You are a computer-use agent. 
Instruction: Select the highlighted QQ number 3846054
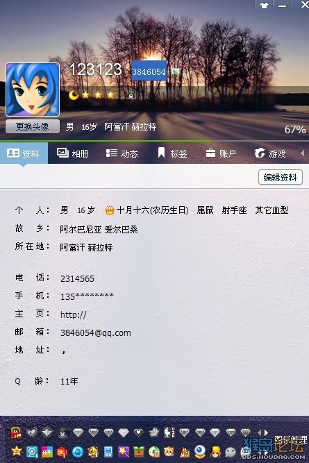[149, 71]
